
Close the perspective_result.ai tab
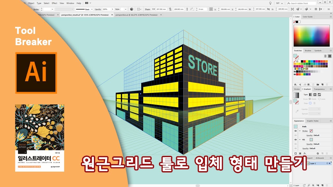112,15
